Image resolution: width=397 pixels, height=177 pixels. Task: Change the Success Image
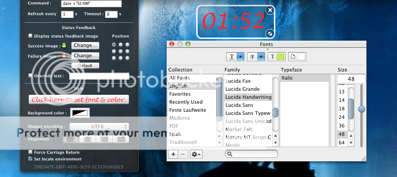point(85,46)
